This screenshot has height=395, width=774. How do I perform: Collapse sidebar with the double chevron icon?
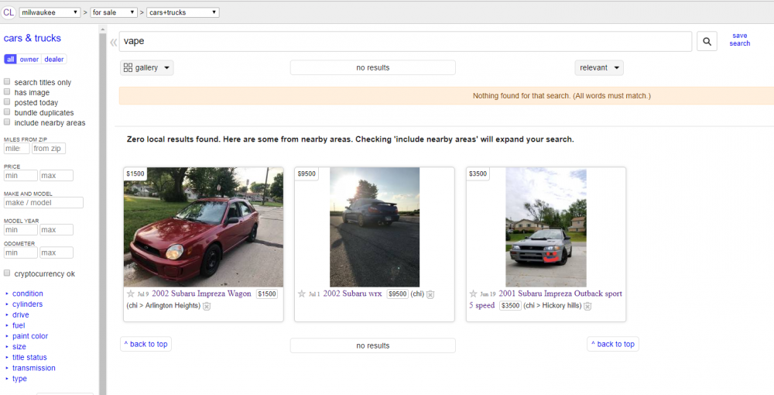(114, 42)
